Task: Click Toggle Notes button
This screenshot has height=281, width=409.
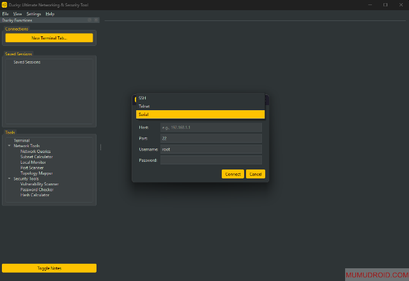Action: coord(49,268)
